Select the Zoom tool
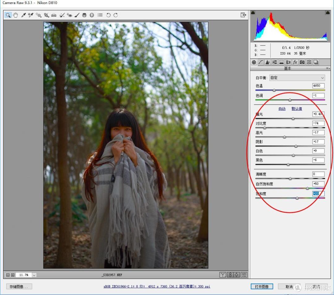The image size is (334, 295). click(x=8, y=15)
